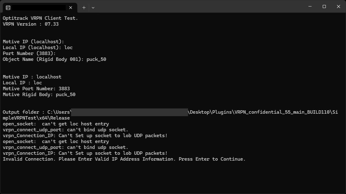The width and height of the screenshot is (346, 194).
Task: Click the 'Port Number (3883):' prompt line
Action: click(x=29, y=53)
